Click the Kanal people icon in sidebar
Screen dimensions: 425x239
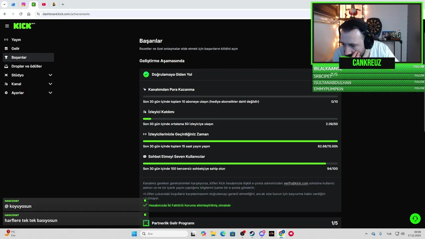[x=6, y=84]
